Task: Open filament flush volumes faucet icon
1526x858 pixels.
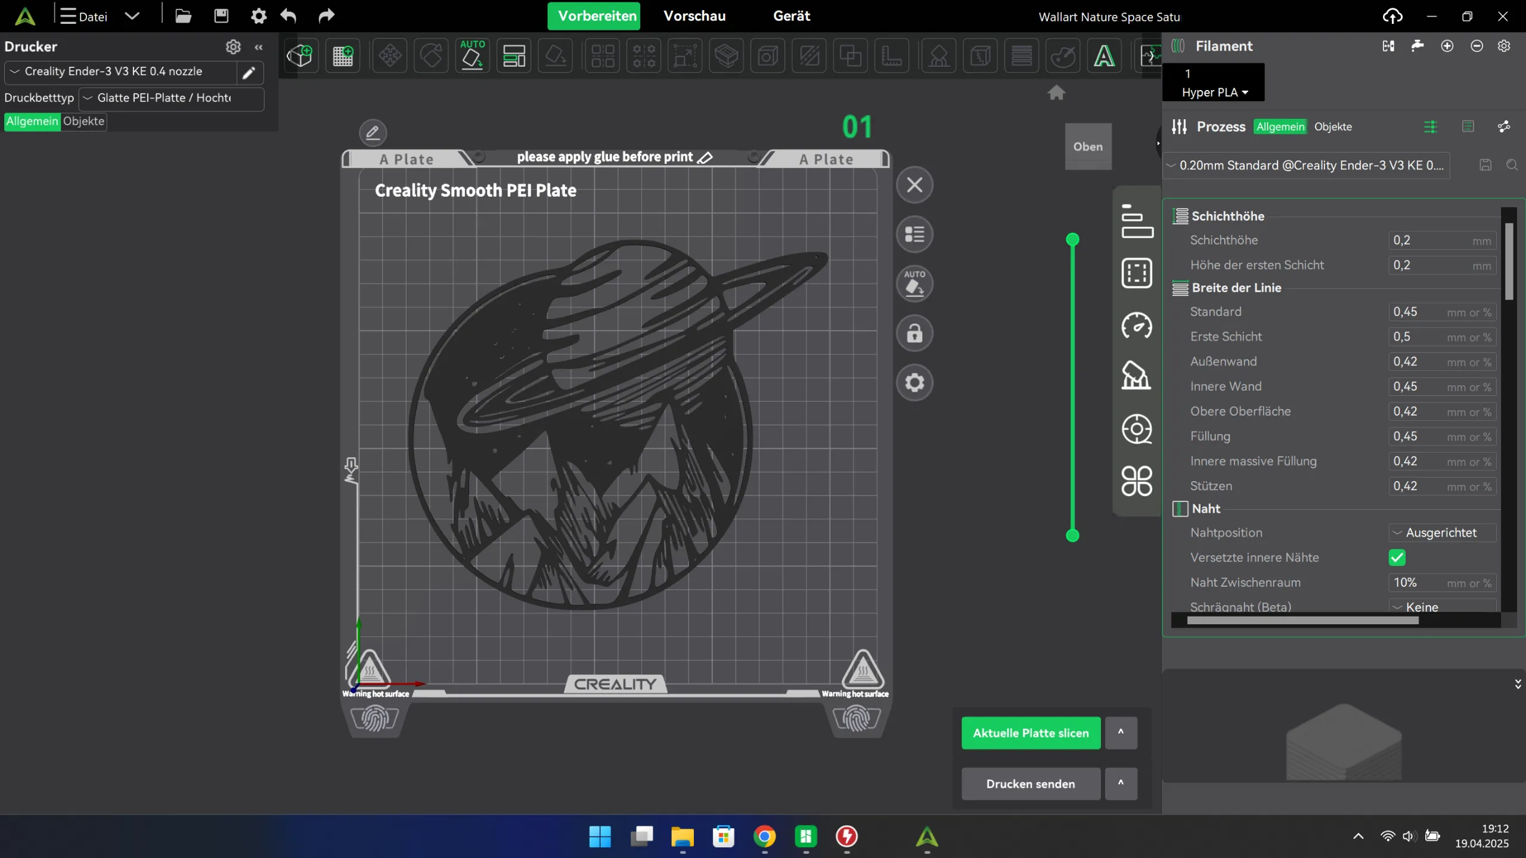Action: (1418, 46)
